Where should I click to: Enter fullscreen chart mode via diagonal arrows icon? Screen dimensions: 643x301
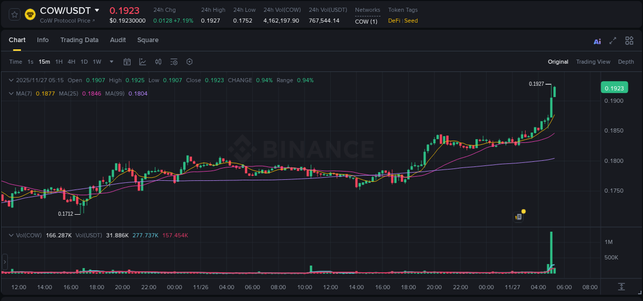(x=612, y=40)
